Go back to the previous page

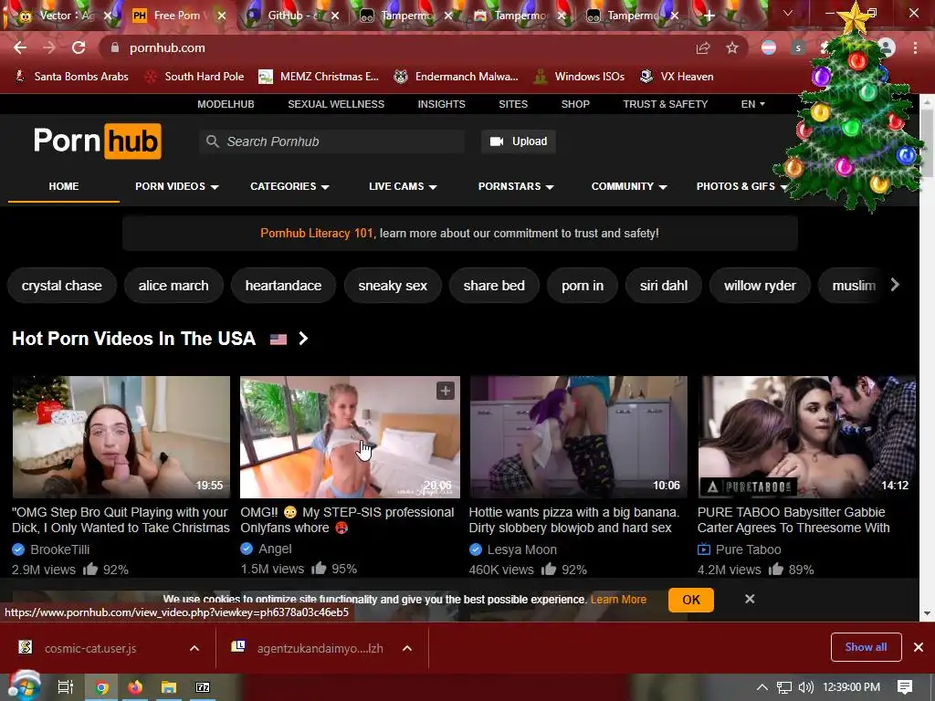click(x=20, y=47)
